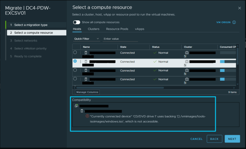Viewport: 246px width, 149px height.
Task: Toggle Show all compute resources switch
Action: point(76,22)
